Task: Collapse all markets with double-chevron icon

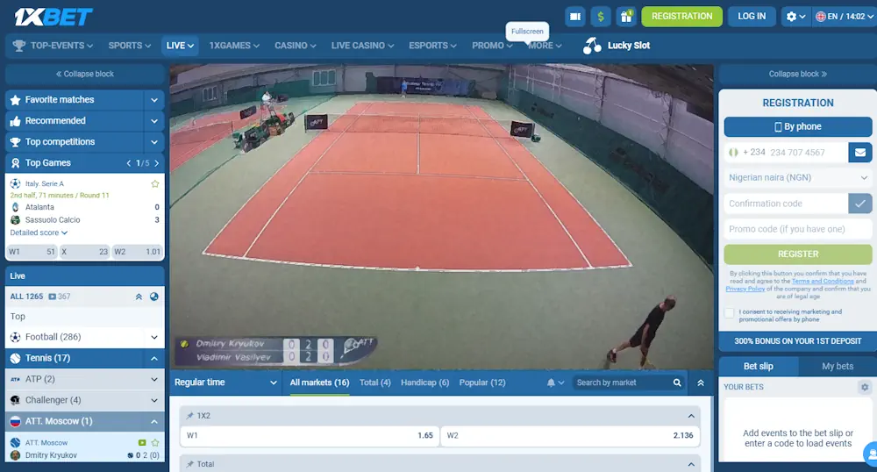Action: [700, 383]
